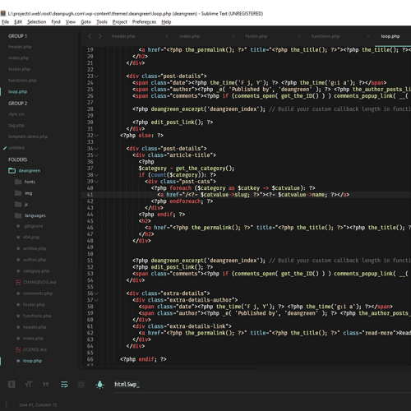Open the Edit menu
The height and width of the screenshot is (411, 411).
18,22
